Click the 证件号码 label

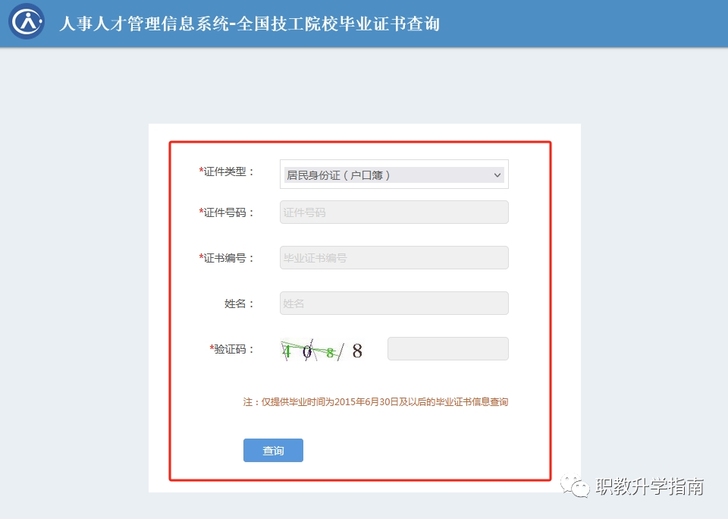(227, 212)
